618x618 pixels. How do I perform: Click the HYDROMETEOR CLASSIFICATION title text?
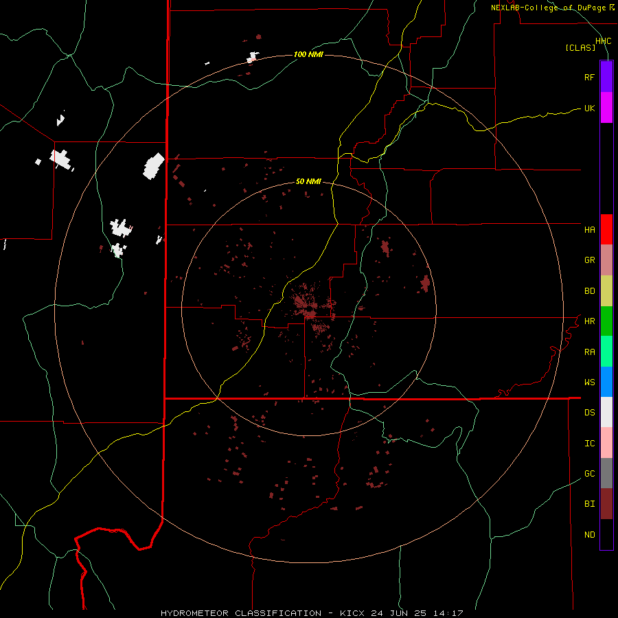[x=241, y=613]
